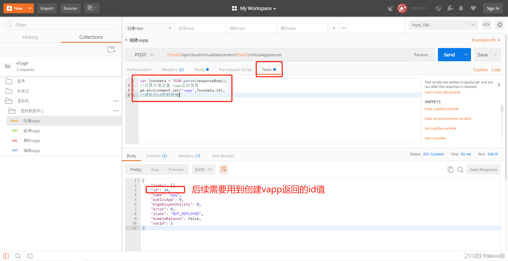This screenshot has width=508, height=261.
Task: Open the Test Results response tab
Action: (223, 156)
